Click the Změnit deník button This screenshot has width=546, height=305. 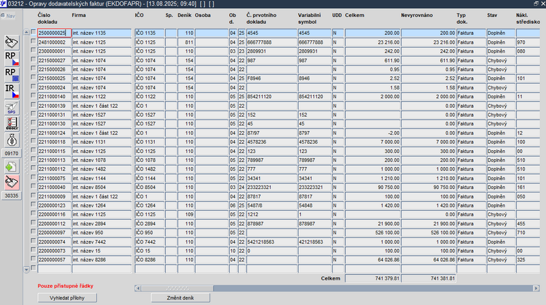[x=180, y=298]
